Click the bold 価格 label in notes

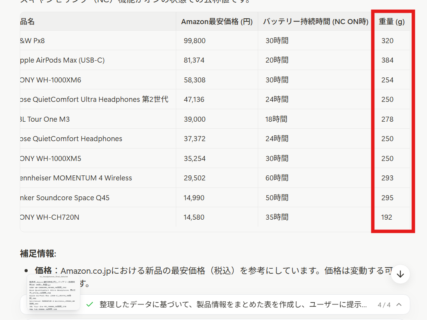(43, 271)
